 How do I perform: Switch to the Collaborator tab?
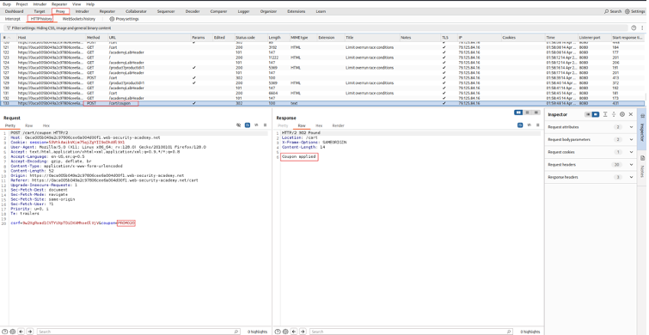click(x=136, y=11)
